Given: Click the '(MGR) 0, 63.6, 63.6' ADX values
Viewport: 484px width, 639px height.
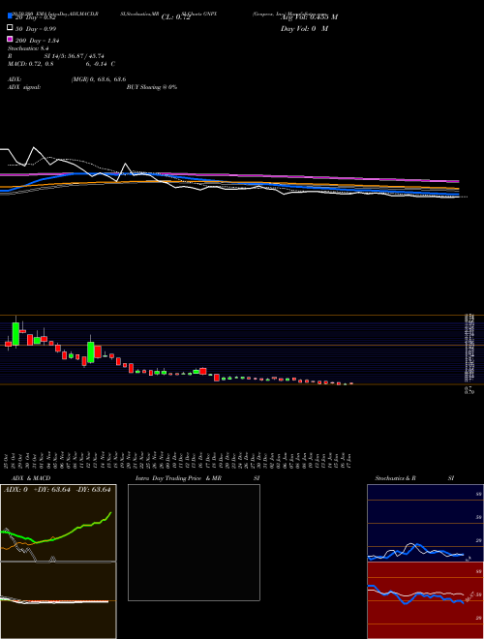Looking at the screenshot, I should [x=99, y=79].
